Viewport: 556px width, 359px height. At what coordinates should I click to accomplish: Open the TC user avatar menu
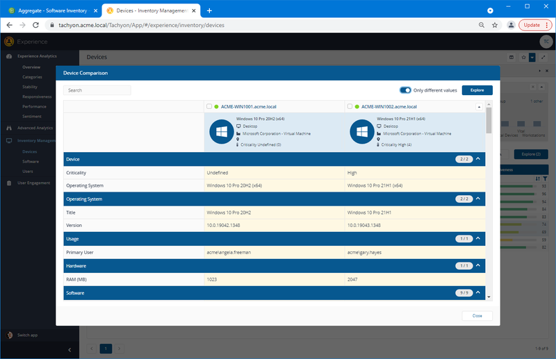pyautogui.click(x=546, y=42)
